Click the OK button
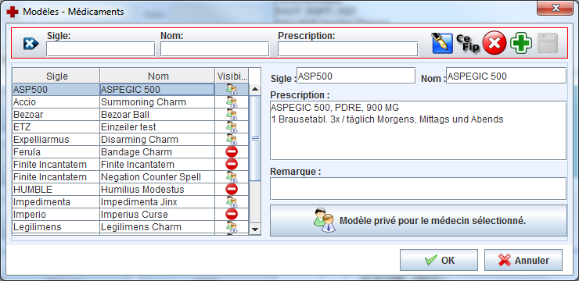The width and height of the screenshot is (579, 281). point(439,260)
